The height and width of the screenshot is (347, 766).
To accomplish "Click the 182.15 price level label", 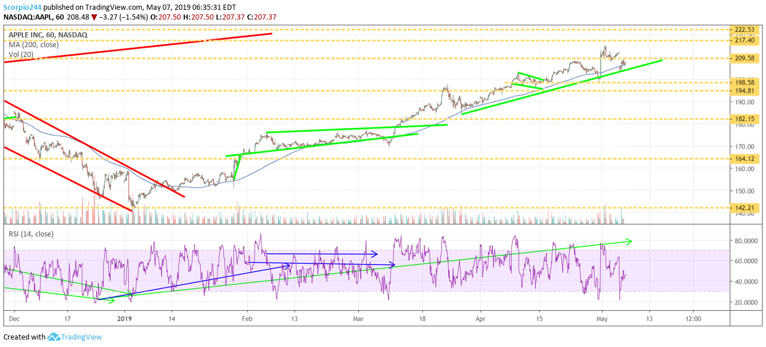I will coord(744,119).
